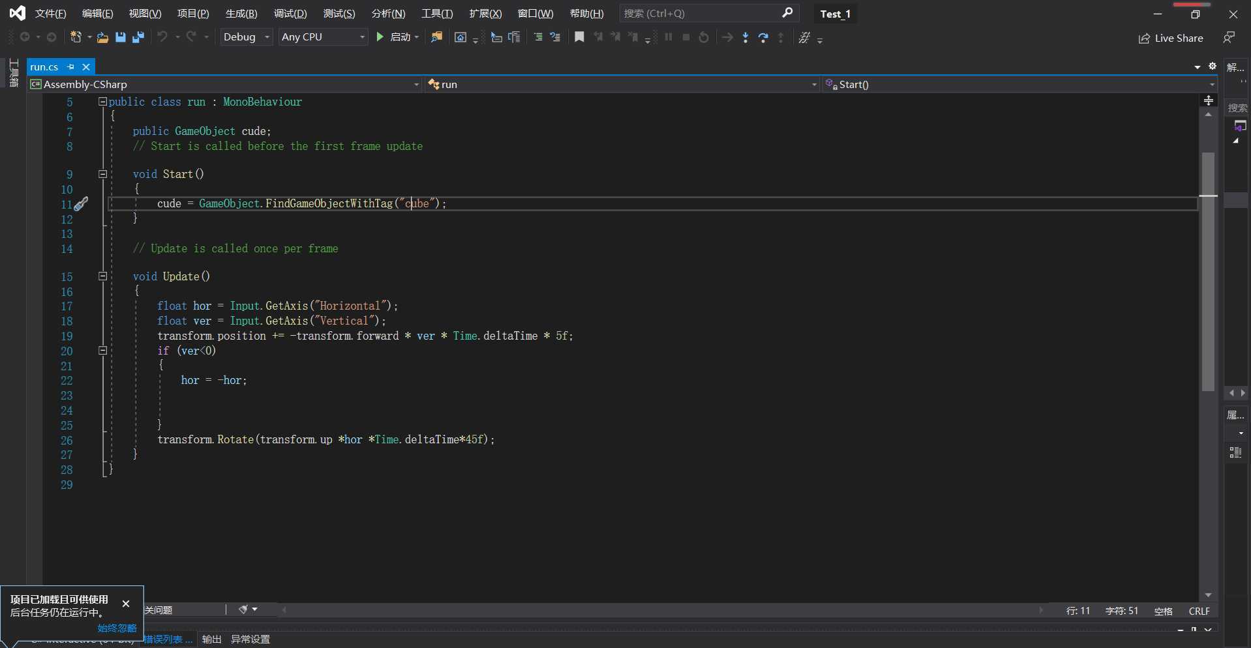The image size is (1251, 648).
Task: Open the 窗口(W) menu
Action: point(535,13)
